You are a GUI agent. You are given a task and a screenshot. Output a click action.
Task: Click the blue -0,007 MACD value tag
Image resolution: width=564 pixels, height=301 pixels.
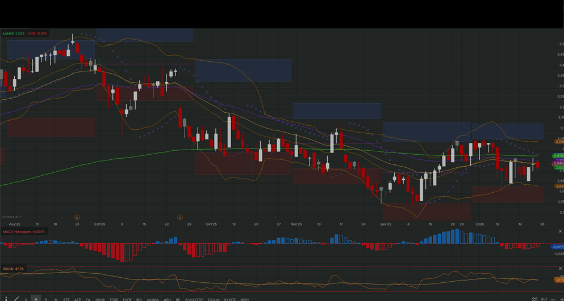[x=558, y=247]
